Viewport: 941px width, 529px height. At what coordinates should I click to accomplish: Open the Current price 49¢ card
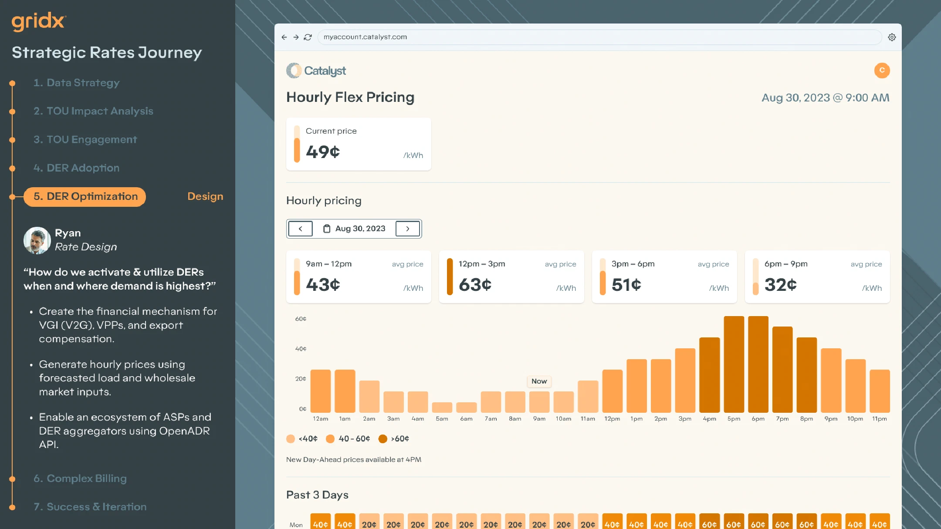tap(359, 144)
